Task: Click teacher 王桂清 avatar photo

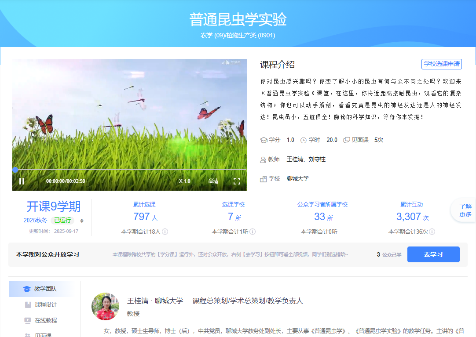Action: tap(105, 306)
